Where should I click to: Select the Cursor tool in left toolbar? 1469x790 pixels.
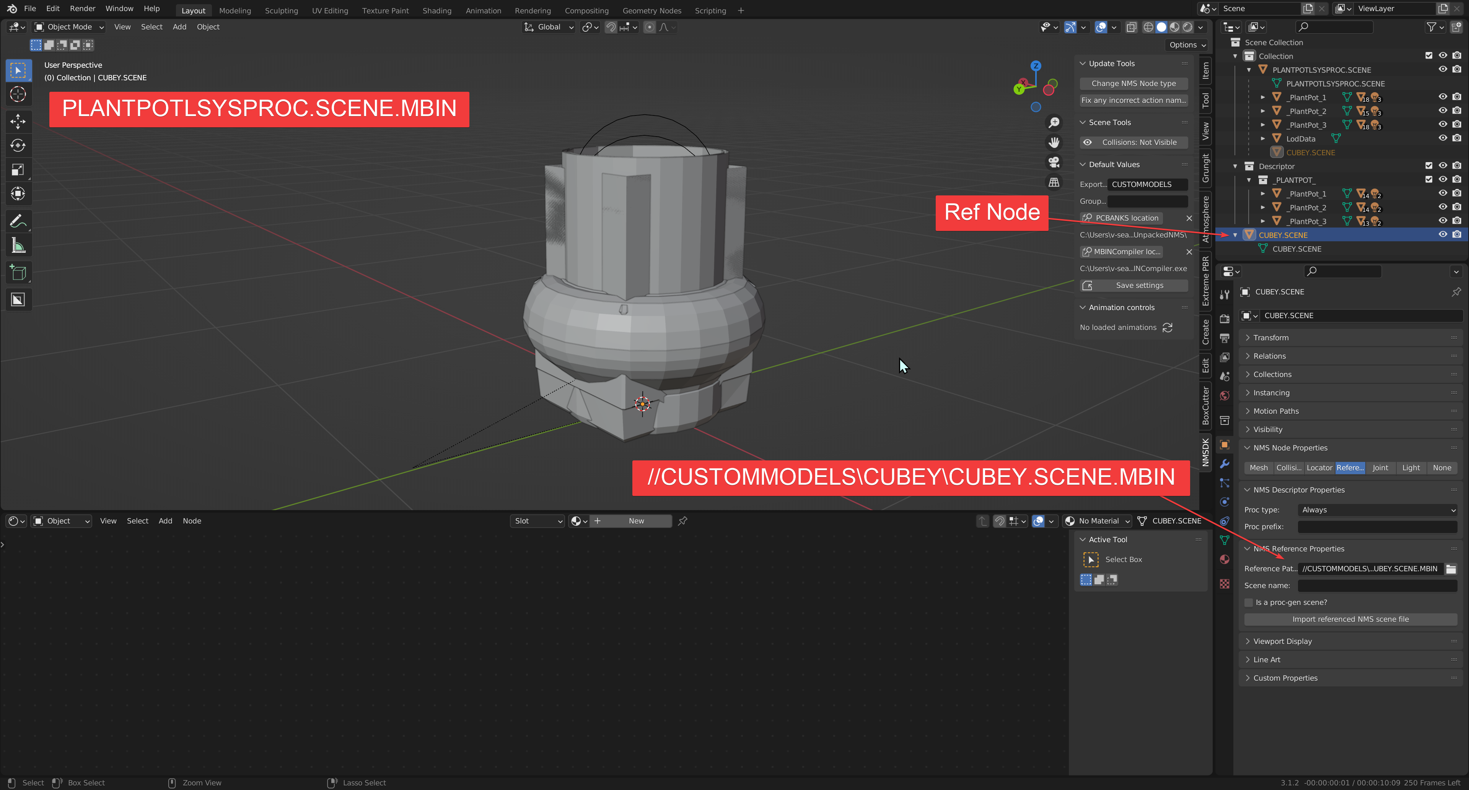(x=18, y=94)
